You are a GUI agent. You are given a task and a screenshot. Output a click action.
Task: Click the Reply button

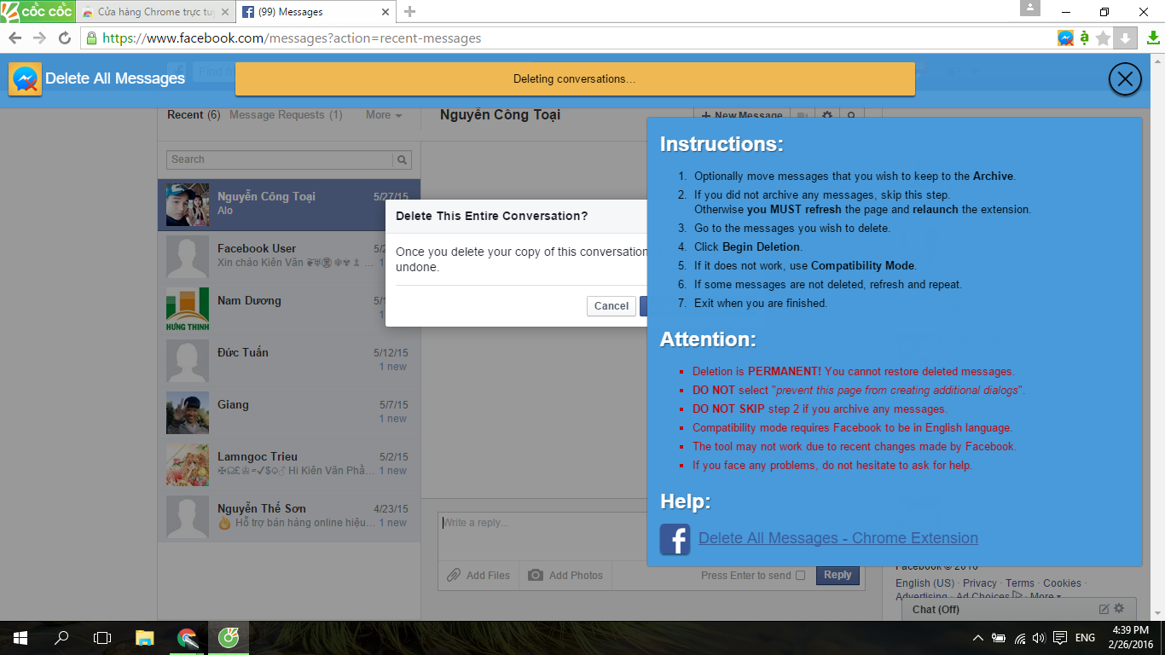pyautogui.click(x=838, y=576)
